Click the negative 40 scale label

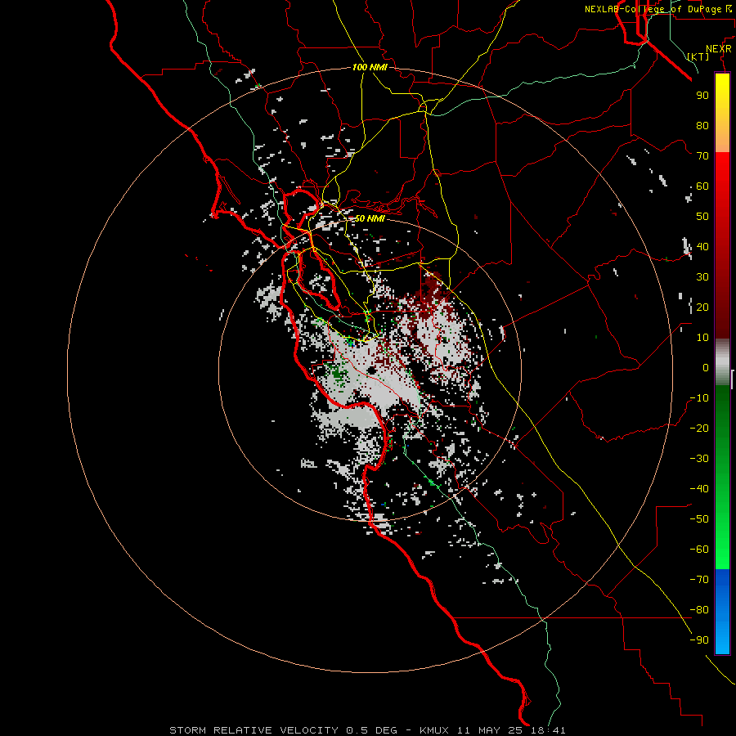(x=699, y=489)
